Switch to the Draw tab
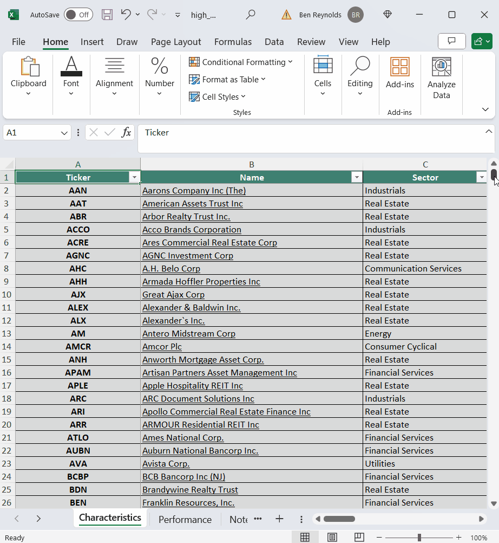 pyautogui.click(x=127, y=42)
